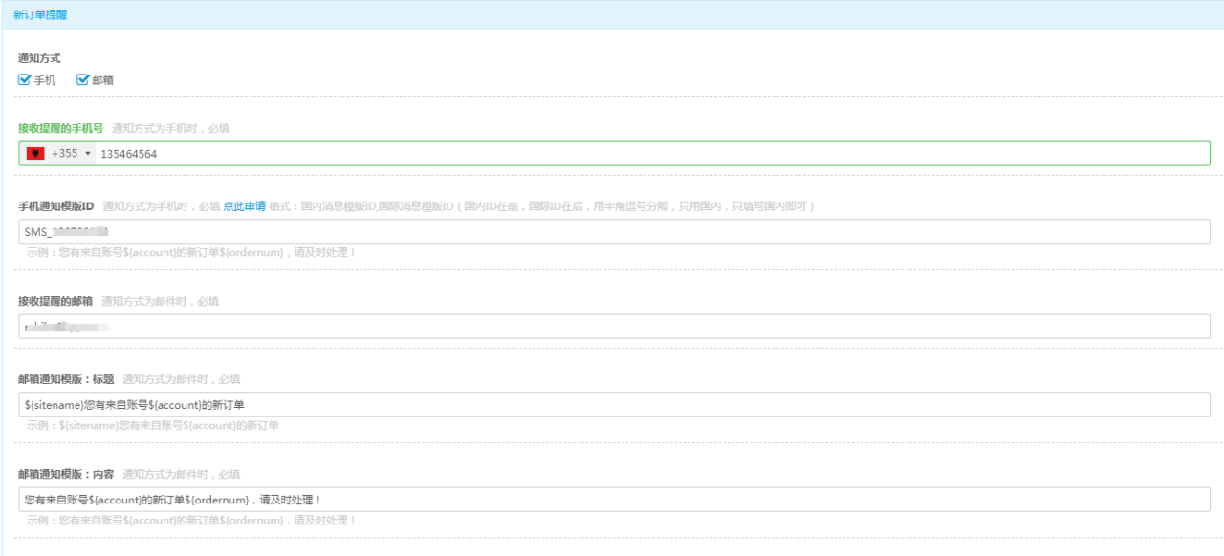Toggle the 邮箱 notification checkbox
The width and height of the screenshot is (1224, 556).
click(83, 80)
